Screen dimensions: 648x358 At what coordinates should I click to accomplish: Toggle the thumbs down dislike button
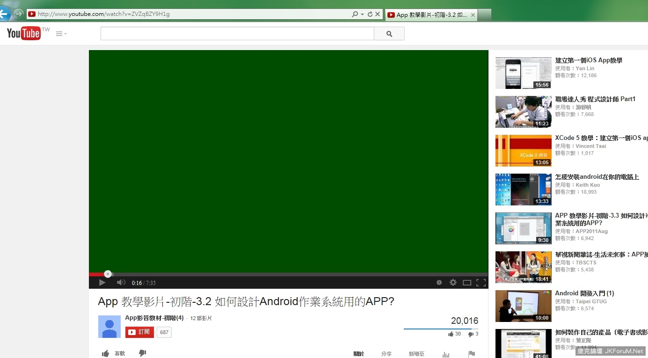click(143, 353)
